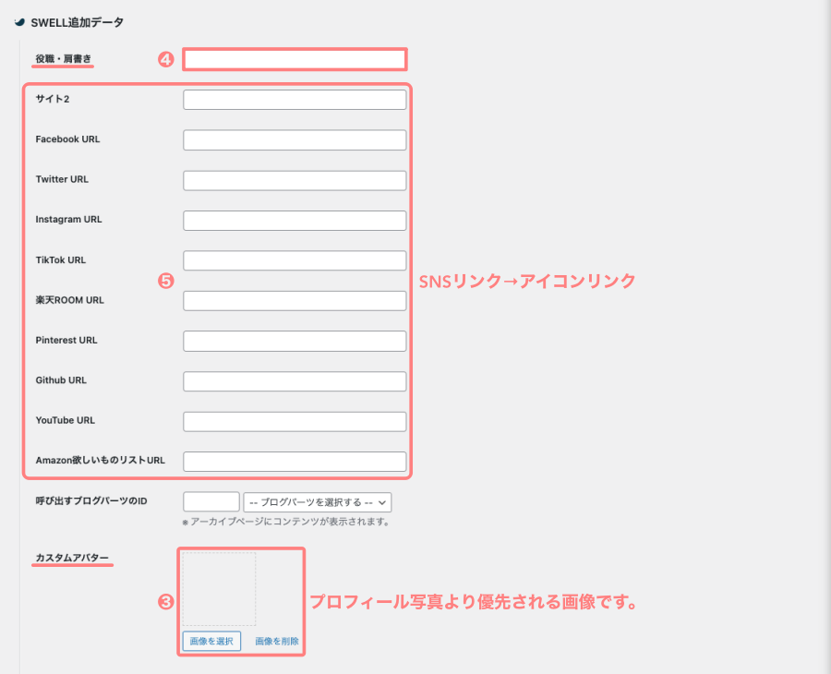The width and height of the screenshot is (831, 674).
Task: Click the YouTube URL field
Action: 295,421
